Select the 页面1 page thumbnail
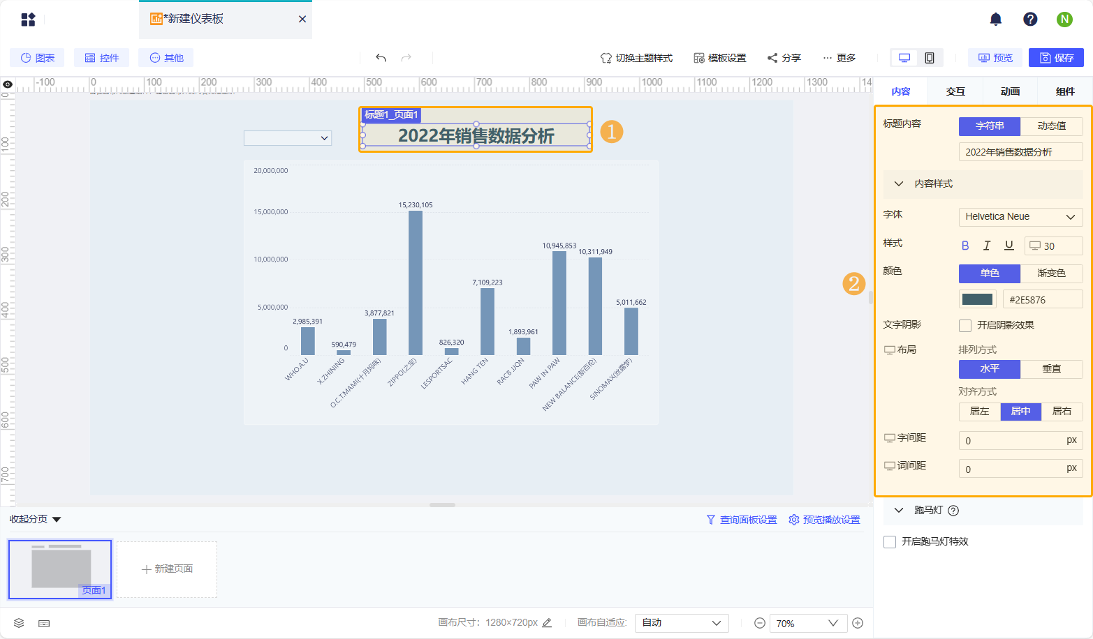Image resolution: width=1093 pixels, height=639 pixels. [x=60, y=569]
